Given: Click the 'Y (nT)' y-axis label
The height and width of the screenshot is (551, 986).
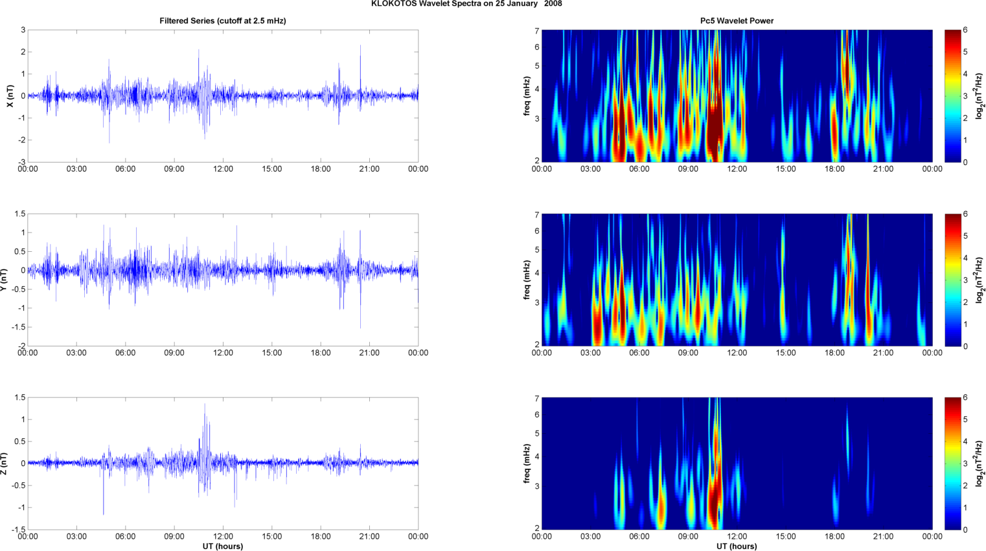Looking at the screenshot, I should (x=4, y=280).
